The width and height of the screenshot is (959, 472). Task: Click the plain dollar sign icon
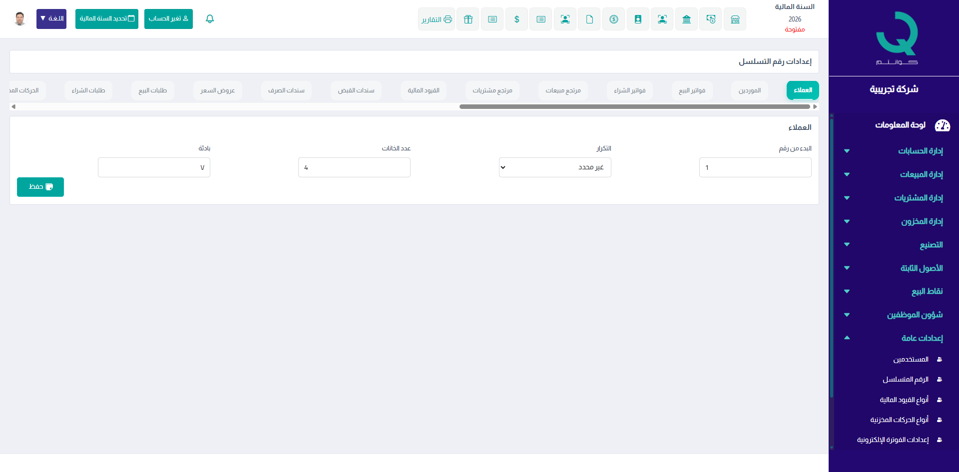pos(516,19)
